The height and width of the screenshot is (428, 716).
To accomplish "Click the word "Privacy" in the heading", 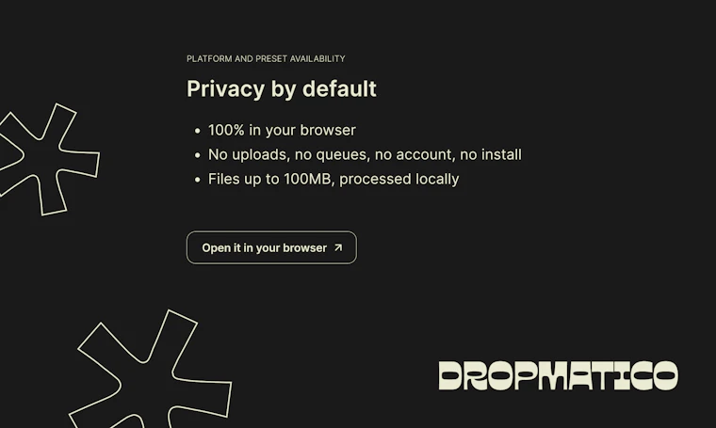I will coord(225,88).
